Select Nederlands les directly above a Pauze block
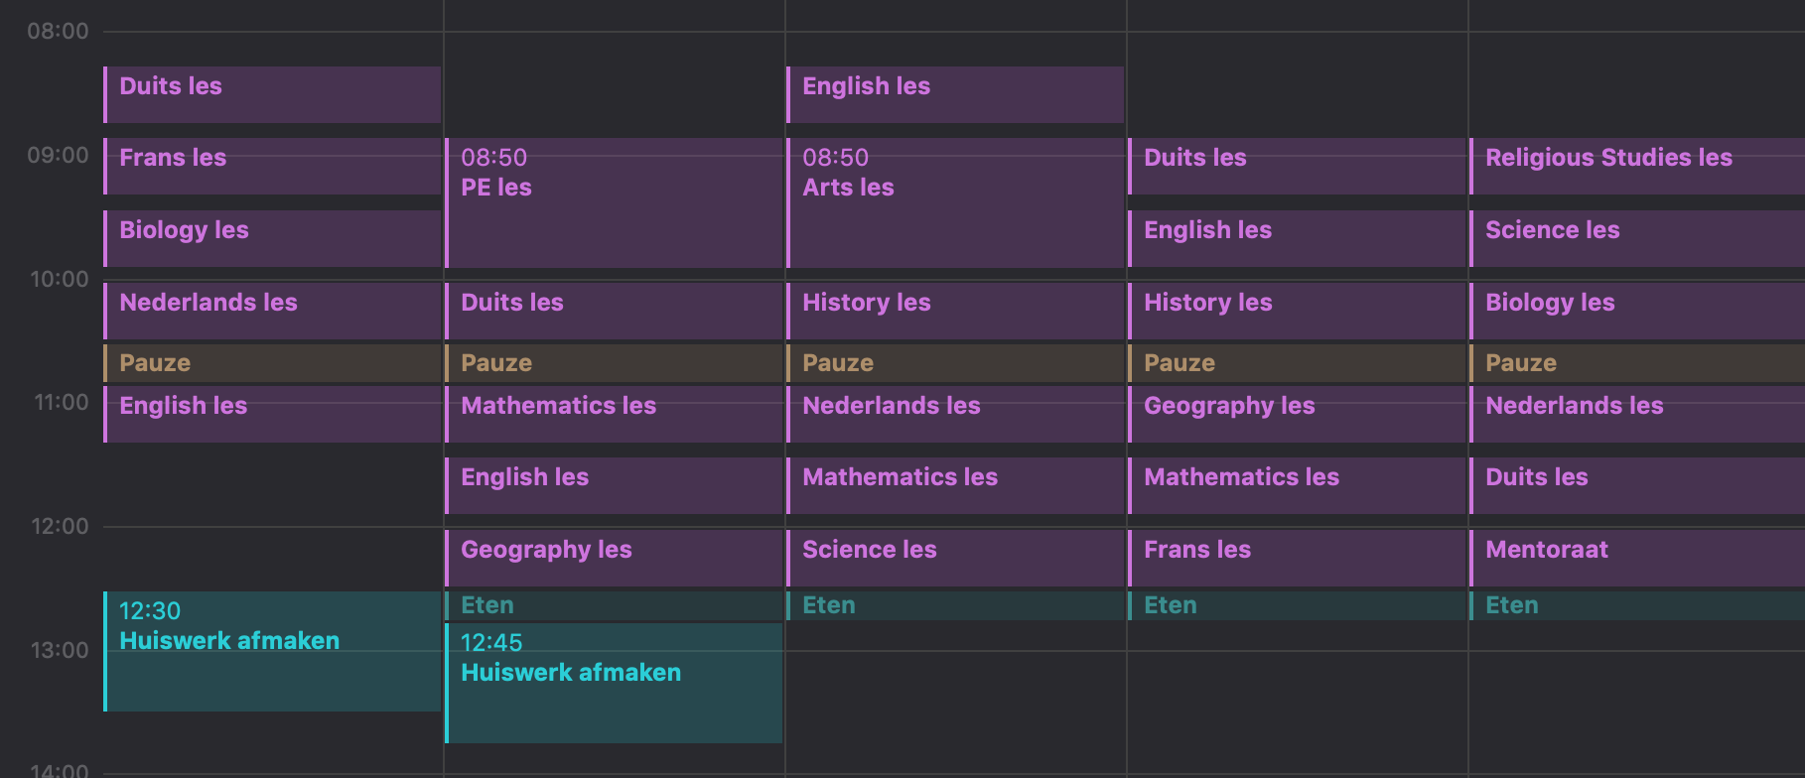 tap(272, 311)
